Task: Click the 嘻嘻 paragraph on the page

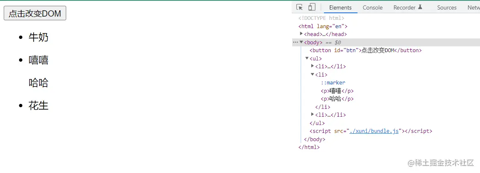Action: 38,60
